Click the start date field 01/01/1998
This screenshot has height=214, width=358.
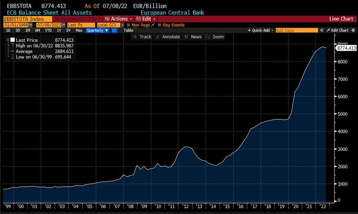(x=16, y=25)
